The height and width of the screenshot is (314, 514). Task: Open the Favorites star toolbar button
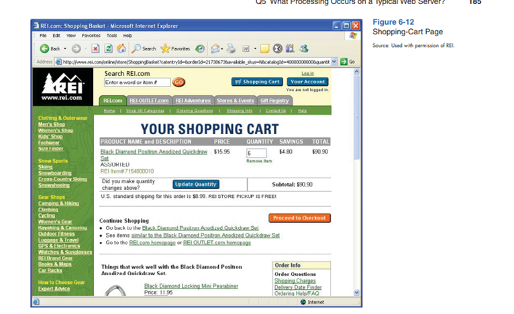pyautogui.click(x=175, y=49)
